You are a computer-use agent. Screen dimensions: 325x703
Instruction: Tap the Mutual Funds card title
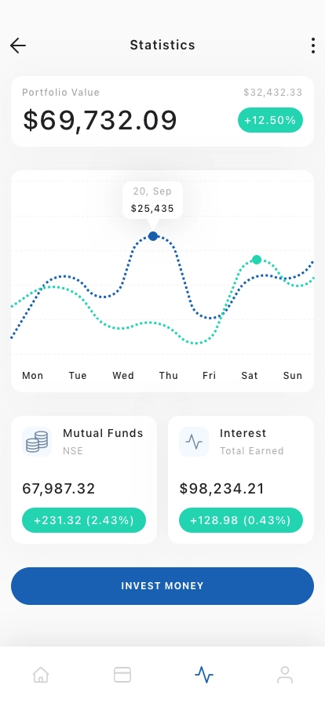(x=104, y=434)
